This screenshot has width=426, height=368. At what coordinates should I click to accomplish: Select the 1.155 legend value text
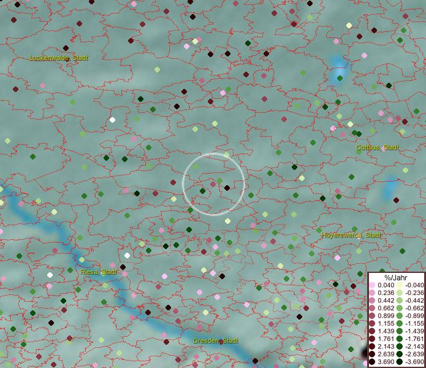click(x=386, y=323)
